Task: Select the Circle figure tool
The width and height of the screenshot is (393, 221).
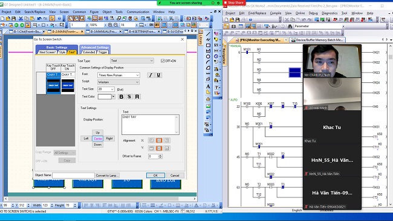Action: (x=208, y=56)
